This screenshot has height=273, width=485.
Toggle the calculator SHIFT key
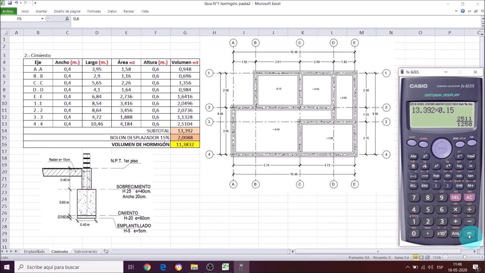[x=412, y=143]
